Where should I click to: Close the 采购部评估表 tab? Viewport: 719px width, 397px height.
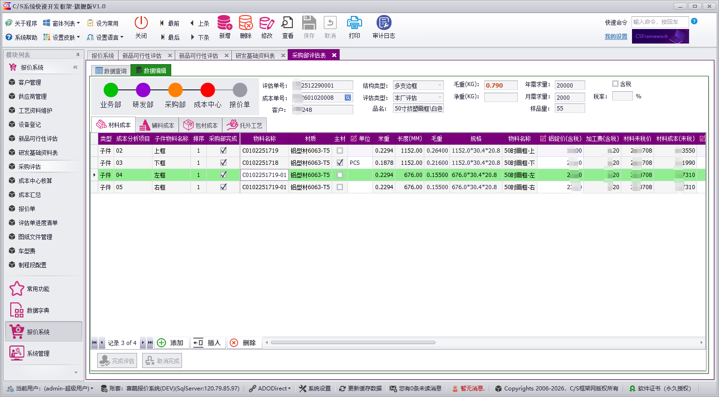(x=334, y=55)
